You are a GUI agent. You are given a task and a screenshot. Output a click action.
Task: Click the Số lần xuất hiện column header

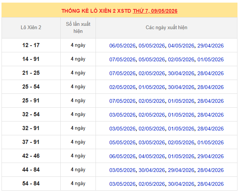pyautogui.click(x=78, y=28)
